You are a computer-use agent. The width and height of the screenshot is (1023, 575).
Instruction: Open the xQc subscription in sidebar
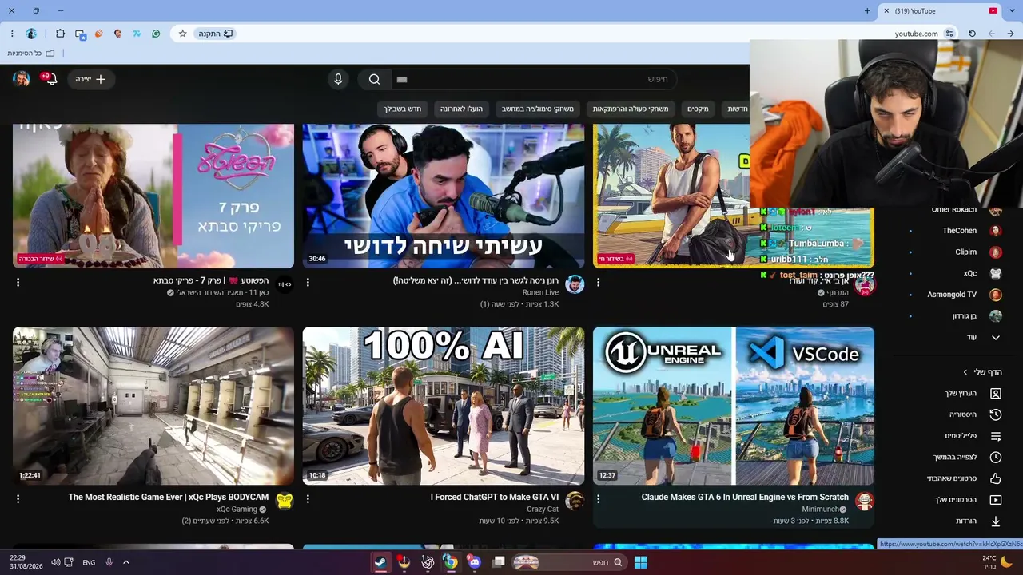[x=953, y=273]
